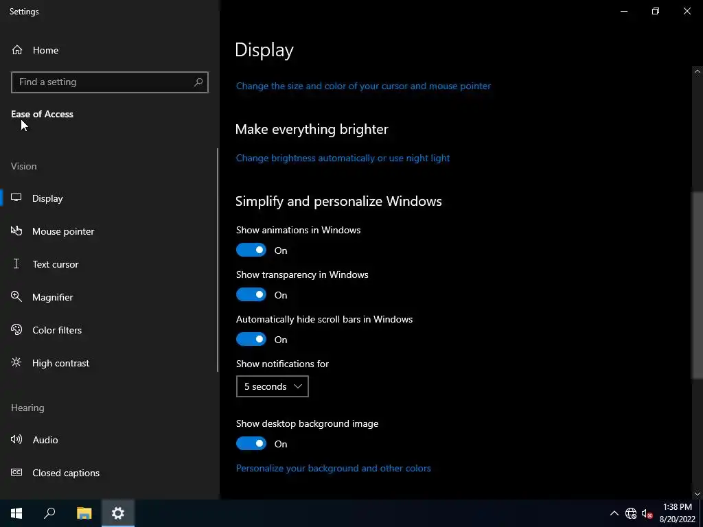
Task: Turn off Show transparency in Windows
Action: [251, 295]
